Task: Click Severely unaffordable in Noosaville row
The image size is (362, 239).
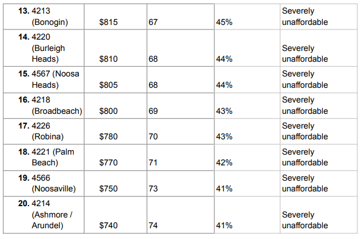Action: pos(305,183)
